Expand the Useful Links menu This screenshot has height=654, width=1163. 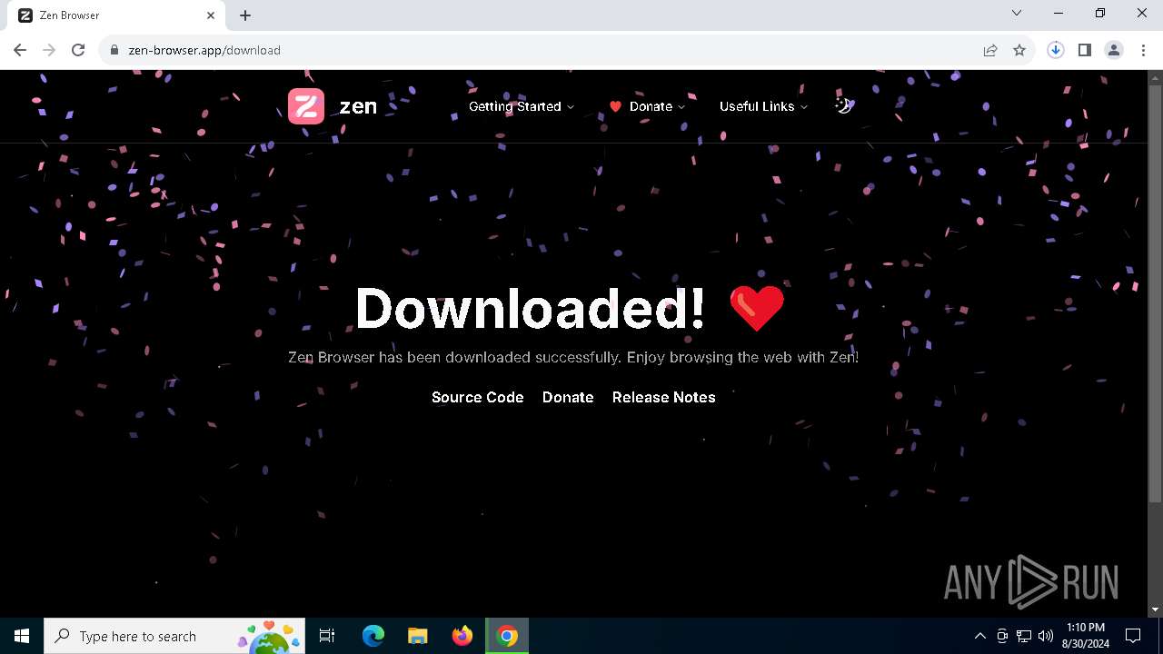tap(763, 106)
